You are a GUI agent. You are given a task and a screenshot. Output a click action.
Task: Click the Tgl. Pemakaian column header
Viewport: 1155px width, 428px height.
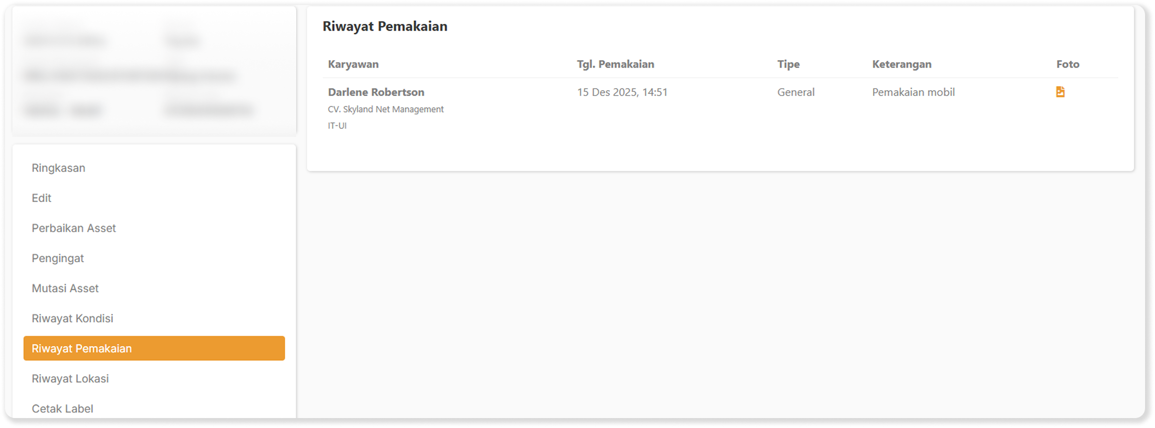pos(616,64)
